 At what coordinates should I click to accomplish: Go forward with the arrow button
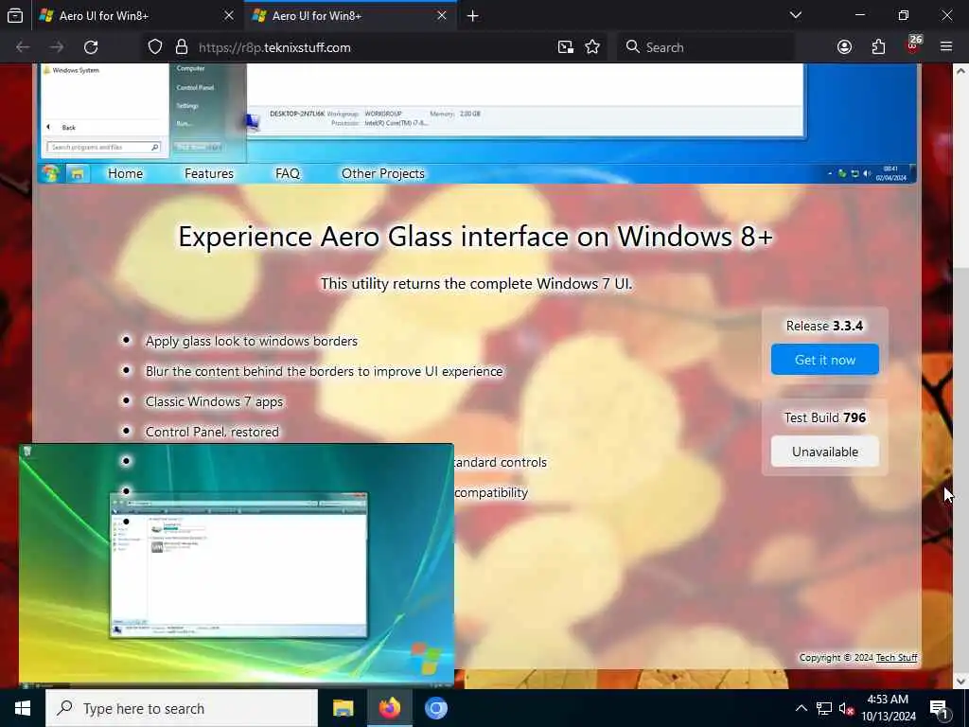(x=57, y=47)
